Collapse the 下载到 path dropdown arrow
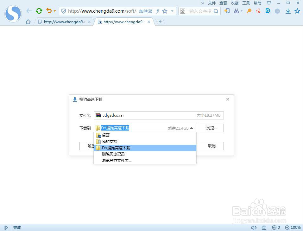This screenshot has height=231, width=303. coord(192,128)
